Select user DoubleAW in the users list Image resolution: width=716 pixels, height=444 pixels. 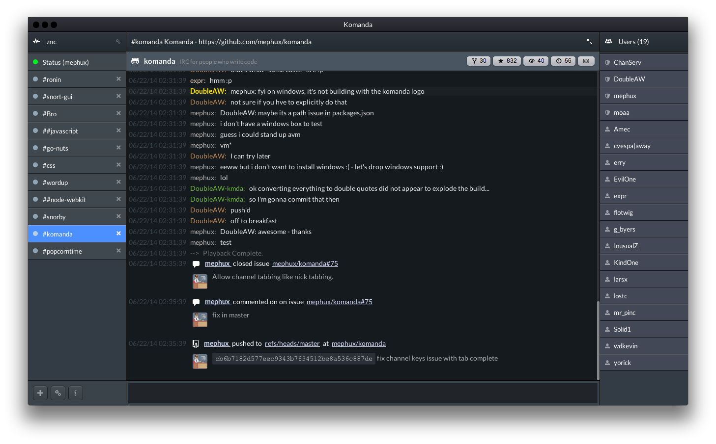pos(644,79)
